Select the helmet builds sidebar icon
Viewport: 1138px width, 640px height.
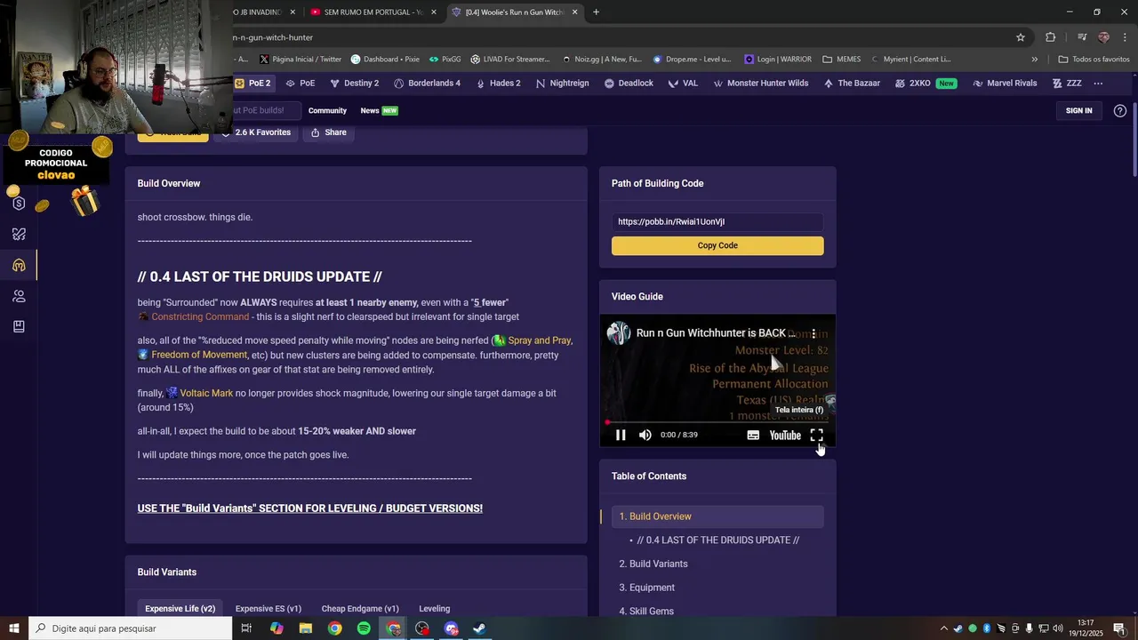pos(19,265)
